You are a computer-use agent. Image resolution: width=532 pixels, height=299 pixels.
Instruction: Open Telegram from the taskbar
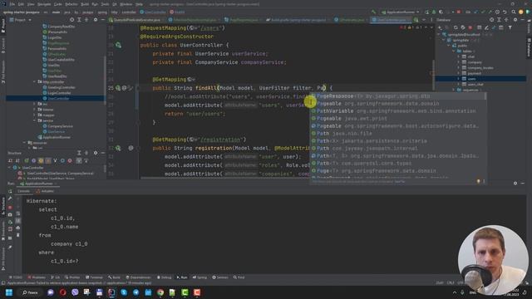(x=136, y=292)
